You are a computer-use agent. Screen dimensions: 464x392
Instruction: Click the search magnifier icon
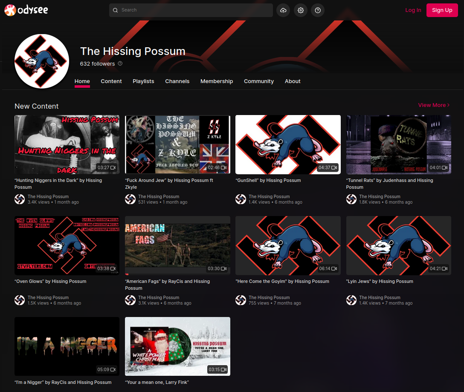(x=116, y=10)
